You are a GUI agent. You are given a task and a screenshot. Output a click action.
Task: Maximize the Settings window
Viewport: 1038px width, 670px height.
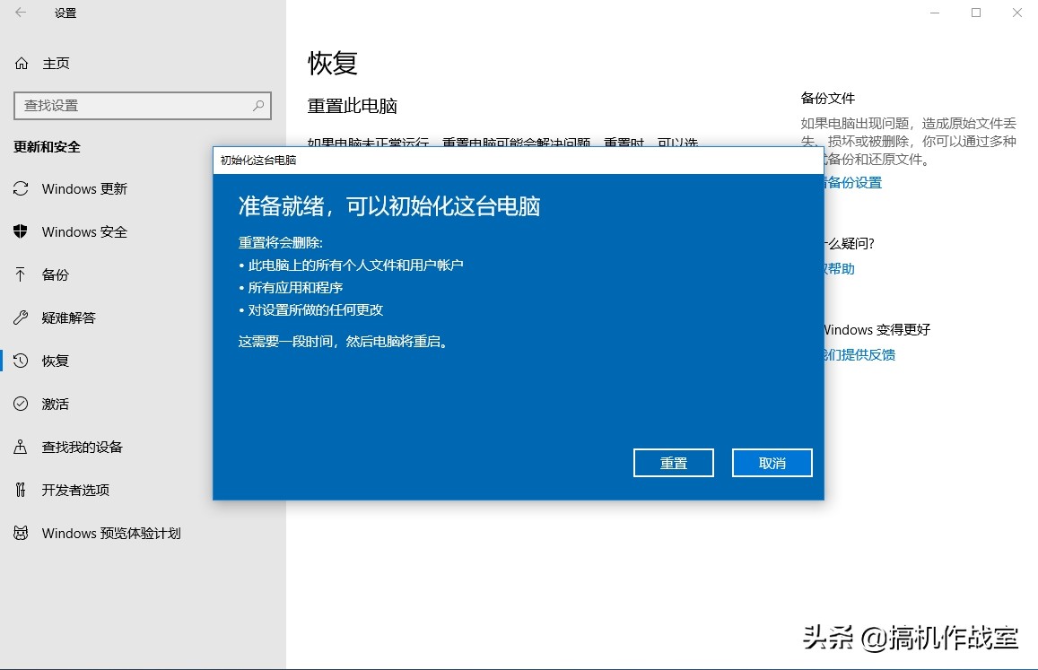tap(975, 13)
